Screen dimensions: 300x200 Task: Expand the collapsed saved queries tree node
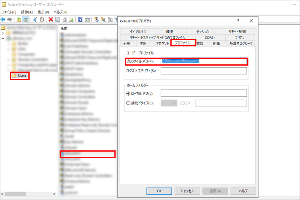pos(3,33)
